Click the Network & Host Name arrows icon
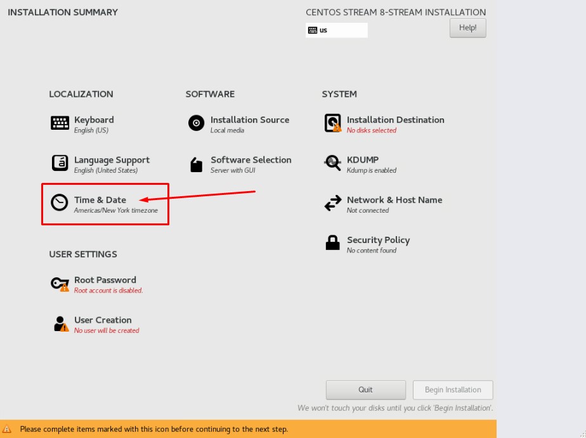Viewport: 586px width, 438px height. tap(332, 203)
